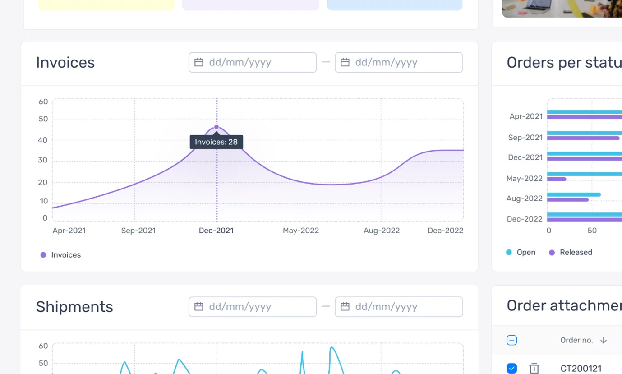Viewport: 622px width, 374px height.
Task: Click calendar icon in Shipments end date
Action: pos(345,307)
